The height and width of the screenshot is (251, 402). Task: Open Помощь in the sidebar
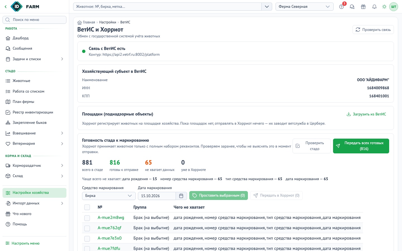tap(34, 224)
